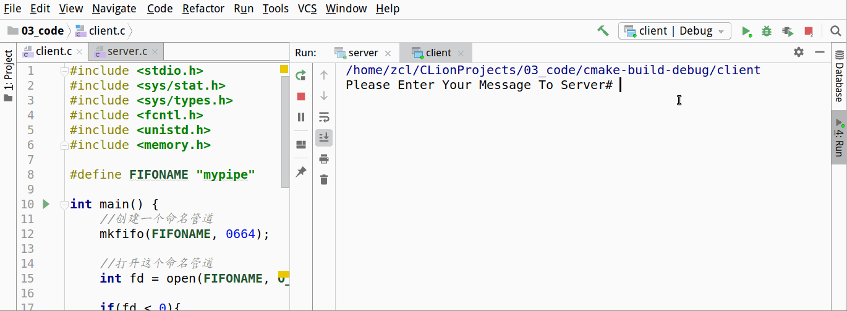Click the 03_code breadcrumb
This screenshot has height=311, width=847.
42,31
